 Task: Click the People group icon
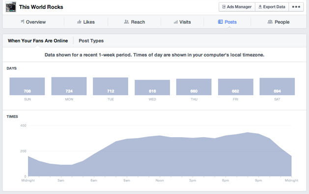(x=270, y=22)
